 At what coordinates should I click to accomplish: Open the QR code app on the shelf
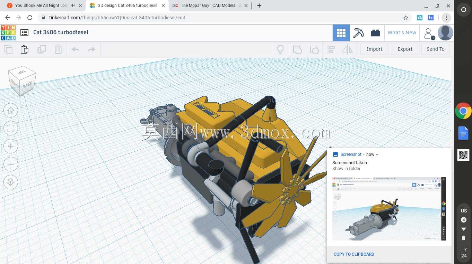pyautogui.click(x=463, y=155)
